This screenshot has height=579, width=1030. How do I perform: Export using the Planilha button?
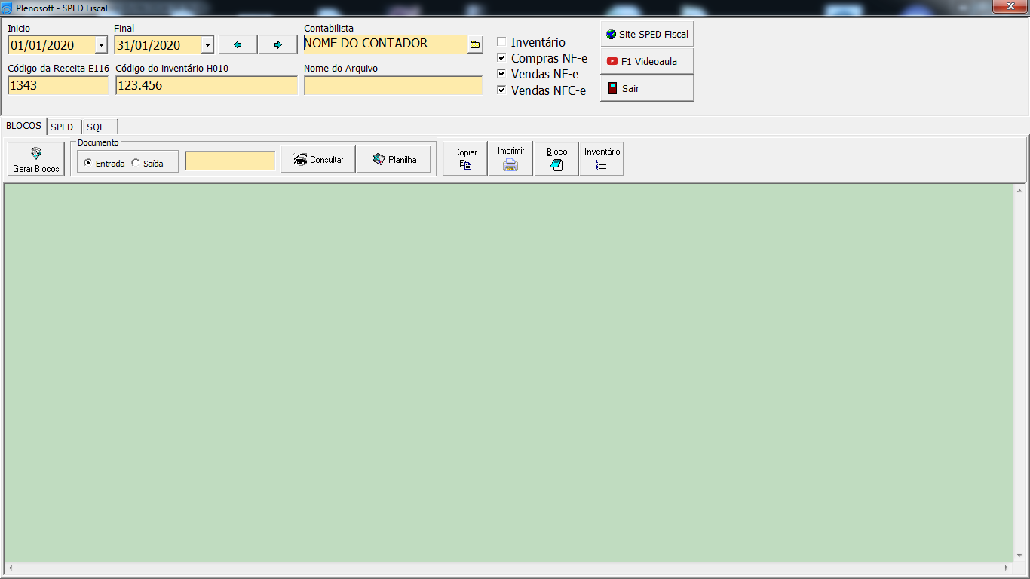coord(394,159)
